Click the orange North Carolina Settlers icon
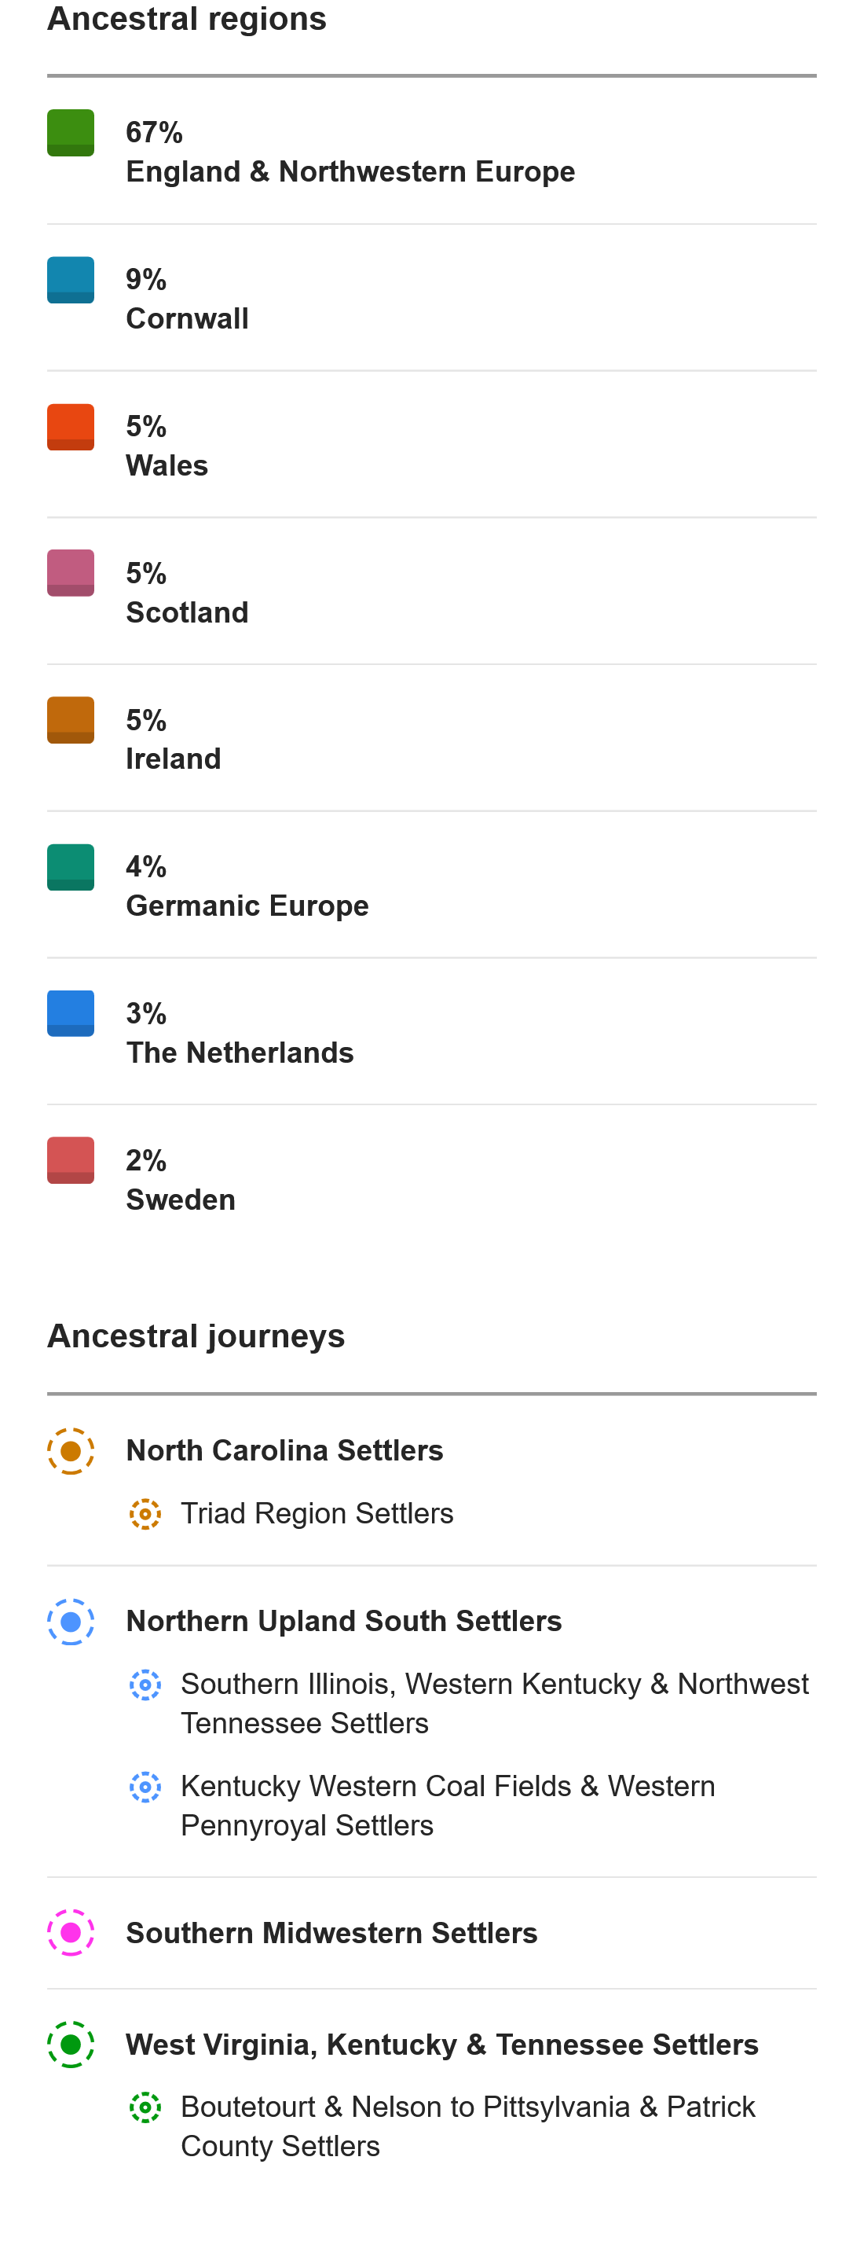The width and height of the screenshot is (864, 2245). point(71,1451)
